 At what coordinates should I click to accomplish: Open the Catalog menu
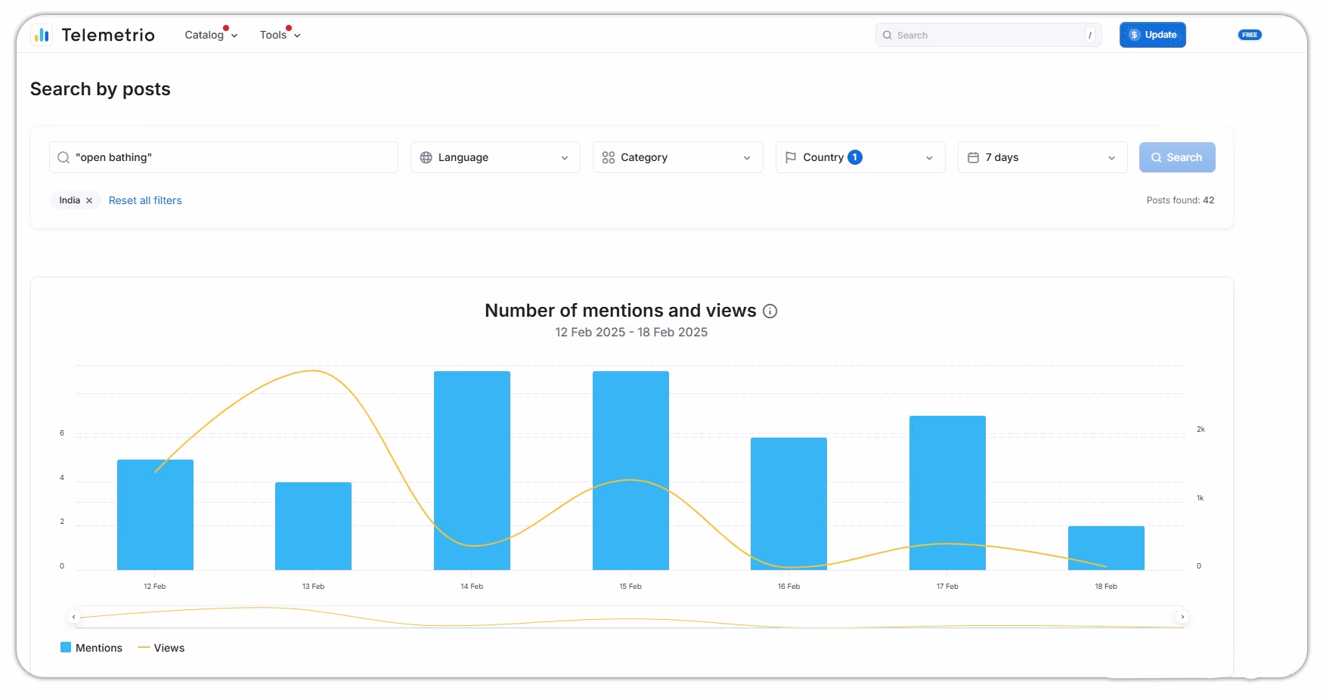click(211, 35)
